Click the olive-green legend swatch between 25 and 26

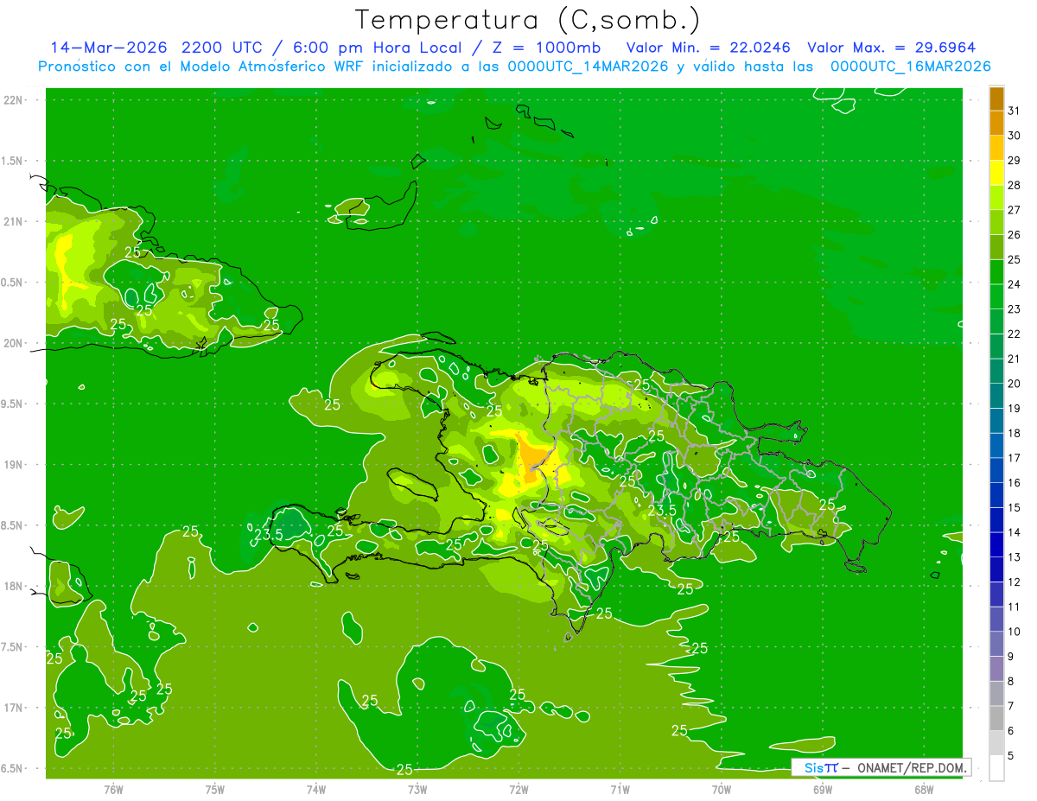(x=996, y=247)
